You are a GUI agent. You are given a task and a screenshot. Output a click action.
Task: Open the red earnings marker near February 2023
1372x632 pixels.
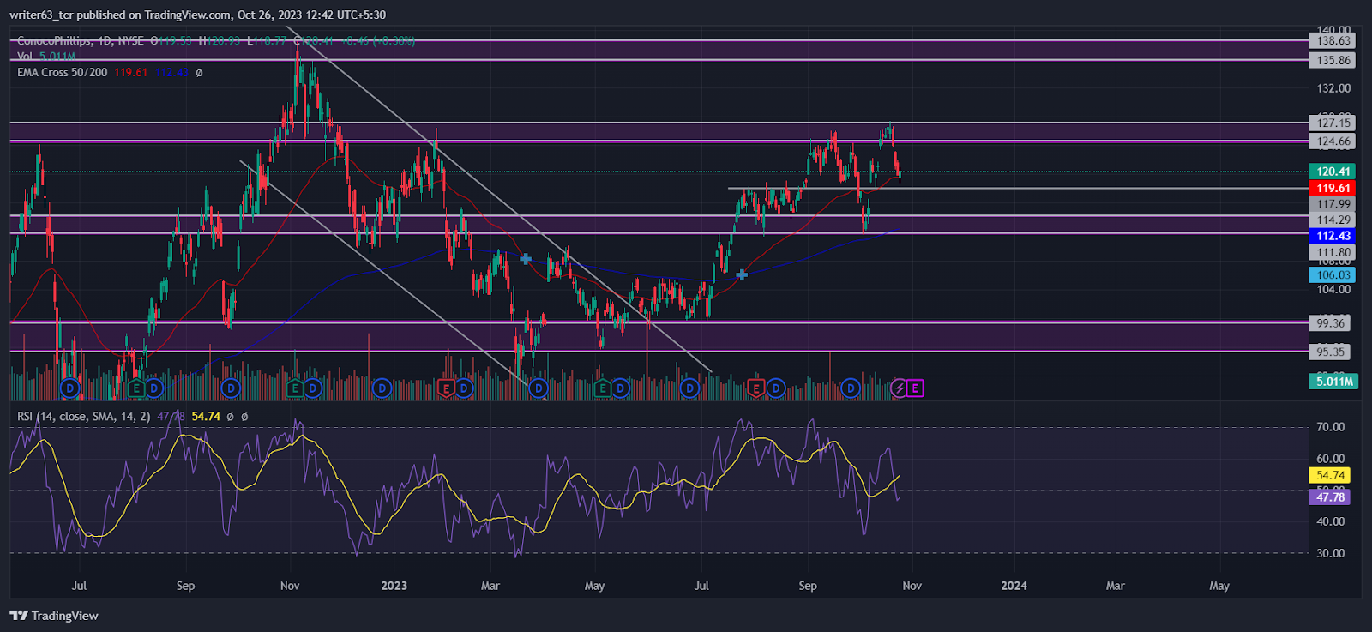tap(446, 388)
